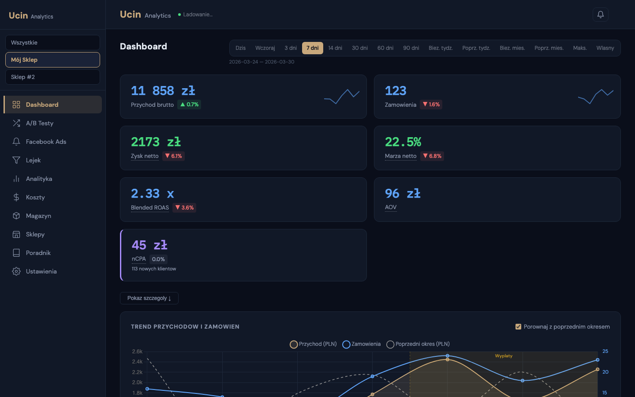Open the Koszty section label

pos(35,197)
